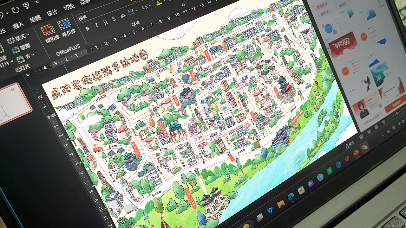Apply Bold formatting with B button
The image size is (406, 228).
[x=88, y=28]
